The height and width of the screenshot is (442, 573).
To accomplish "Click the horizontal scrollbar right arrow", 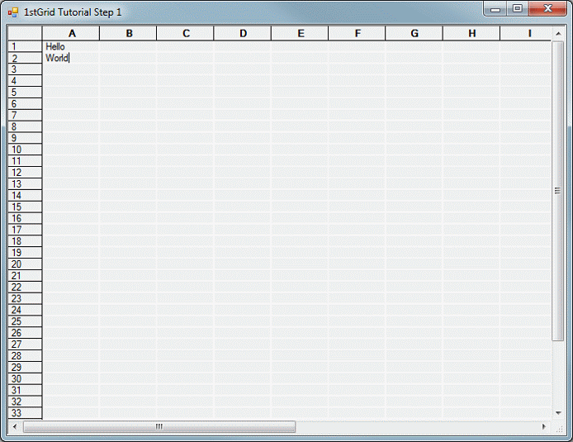I will pos(544,426).
